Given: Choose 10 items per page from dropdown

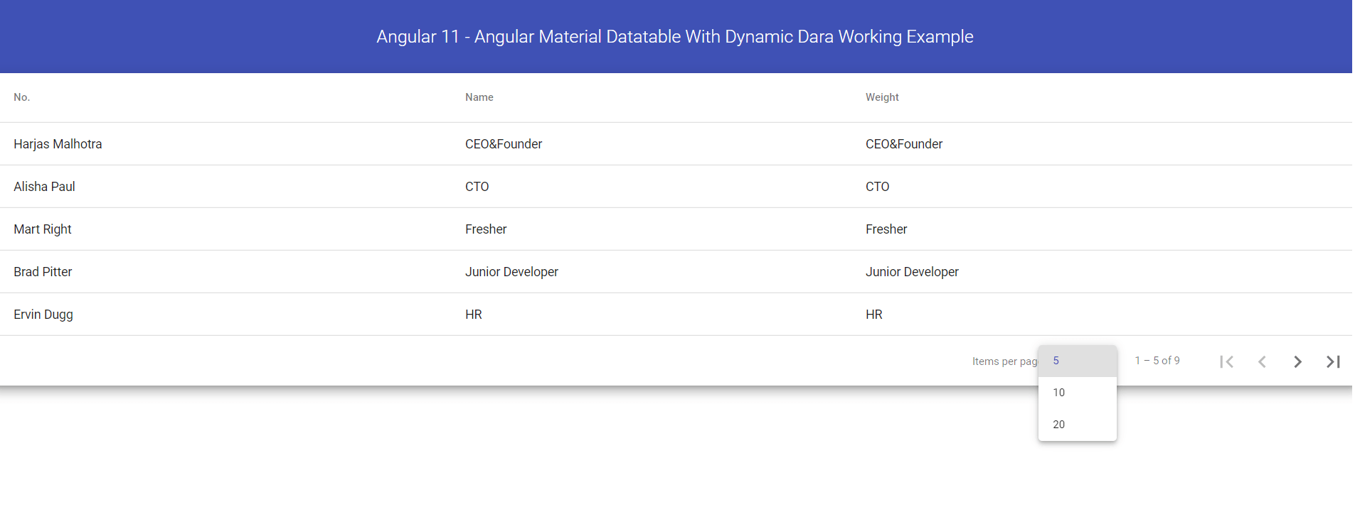Looking at the screenshot, I should pyautogui.click(x=1059, y=392).
